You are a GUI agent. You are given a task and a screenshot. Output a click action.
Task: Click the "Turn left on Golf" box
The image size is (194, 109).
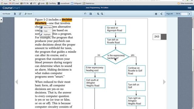pyautogui.click(x=136, y=86)
